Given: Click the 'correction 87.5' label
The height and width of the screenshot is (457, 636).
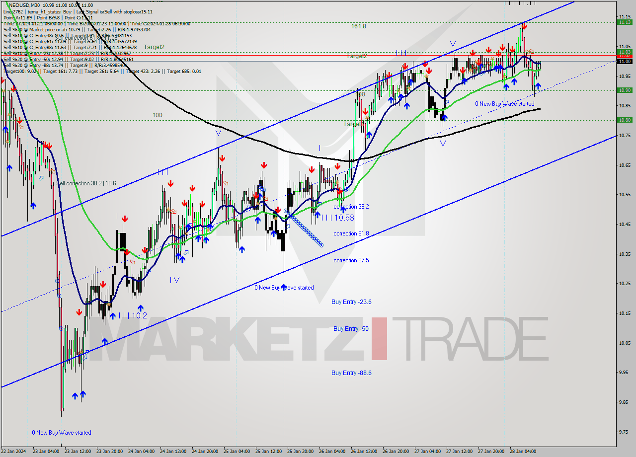Looking at the screenshot, I should 351,260.
